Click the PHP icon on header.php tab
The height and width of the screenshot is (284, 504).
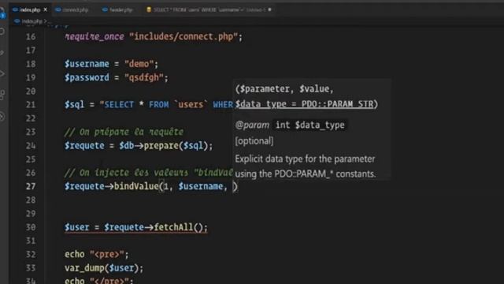click(105, 9)
